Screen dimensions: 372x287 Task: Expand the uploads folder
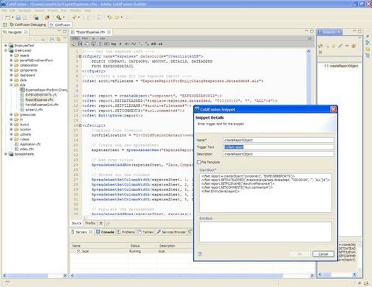[x=11, y=134]
